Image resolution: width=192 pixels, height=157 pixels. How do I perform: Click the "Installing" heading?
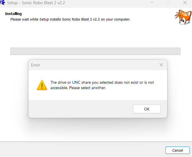pyautogui.click(x=13, y=14)
